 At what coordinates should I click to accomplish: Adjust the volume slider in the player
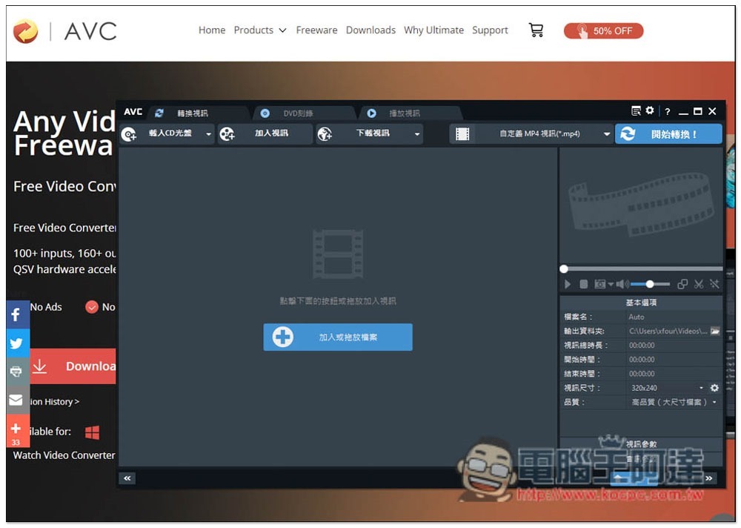coord(650,284)
